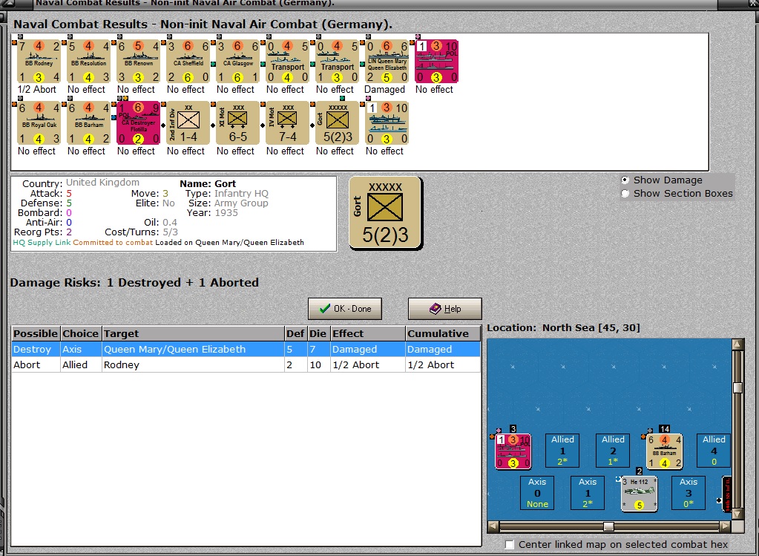
Task: Select the POL CA Destroyer Flotilla counter
Action: [x=138, y=123]
